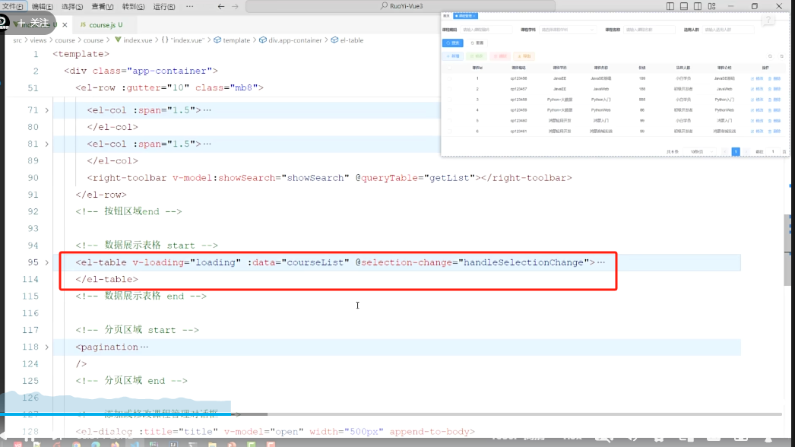Preview: click the 重置 reset button

[x=477, y=43]
